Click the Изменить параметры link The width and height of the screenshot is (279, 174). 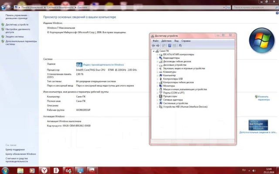click(264, 98)
